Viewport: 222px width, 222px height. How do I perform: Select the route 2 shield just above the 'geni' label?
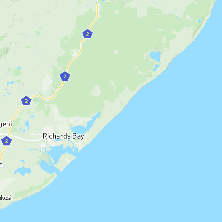click(x=26, y=101)
